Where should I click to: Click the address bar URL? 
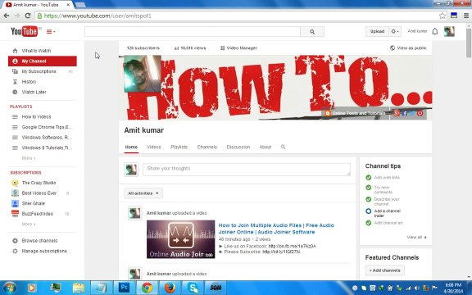(x=98, y=16)
